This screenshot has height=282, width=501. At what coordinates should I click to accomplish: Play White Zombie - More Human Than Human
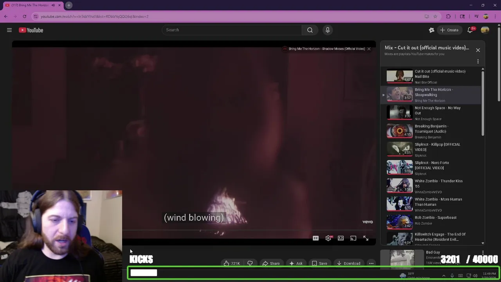coord(431,204)
